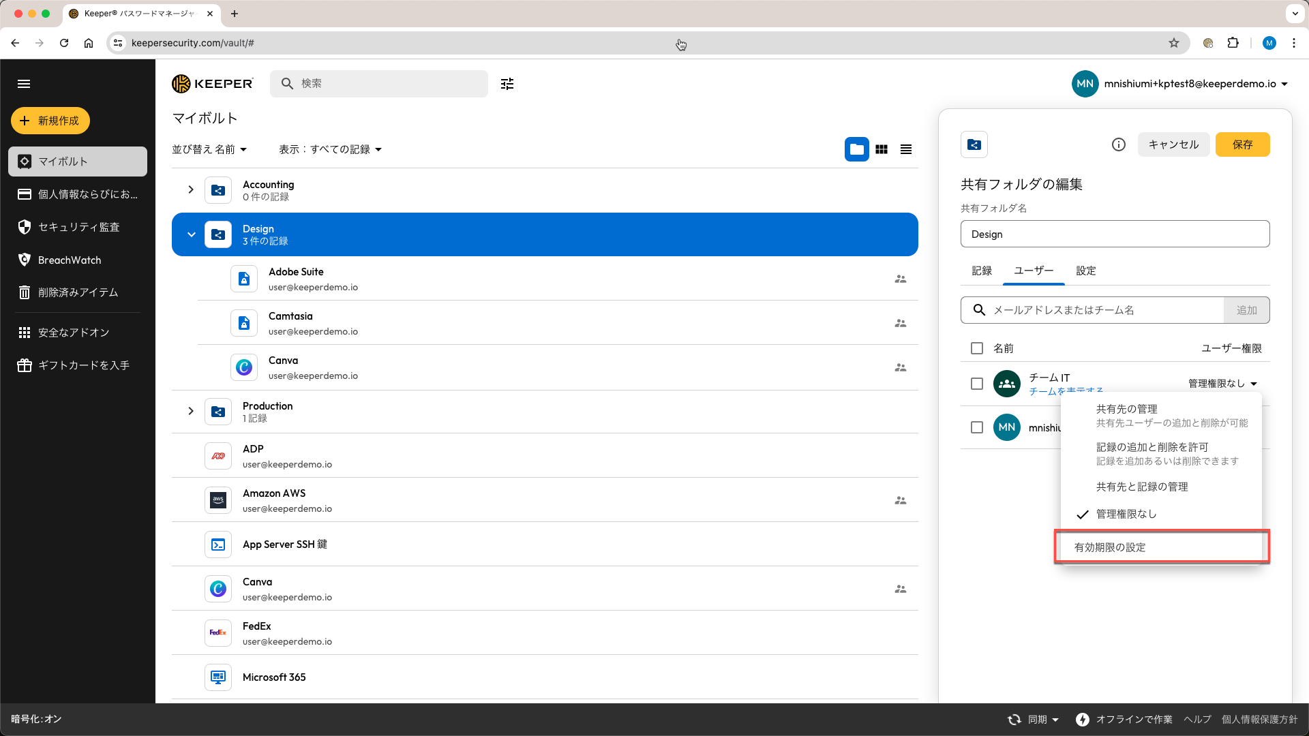This screenshot has height=736, width=1309.
Task: Click shared icon on Adobe Suite record
Action: point(901,279)
